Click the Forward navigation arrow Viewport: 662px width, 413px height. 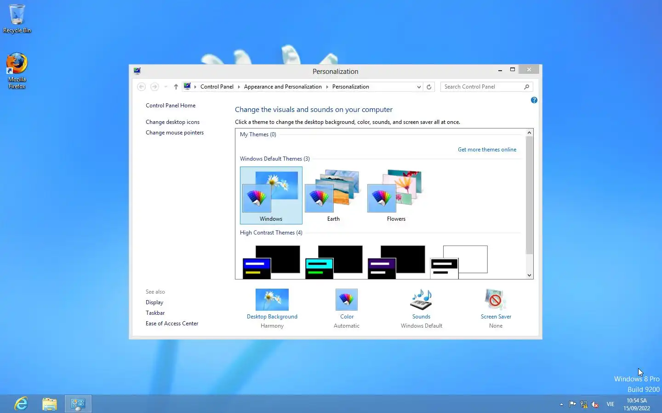point(155,87)
